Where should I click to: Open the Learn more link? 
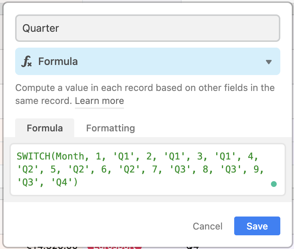[99, 101]
